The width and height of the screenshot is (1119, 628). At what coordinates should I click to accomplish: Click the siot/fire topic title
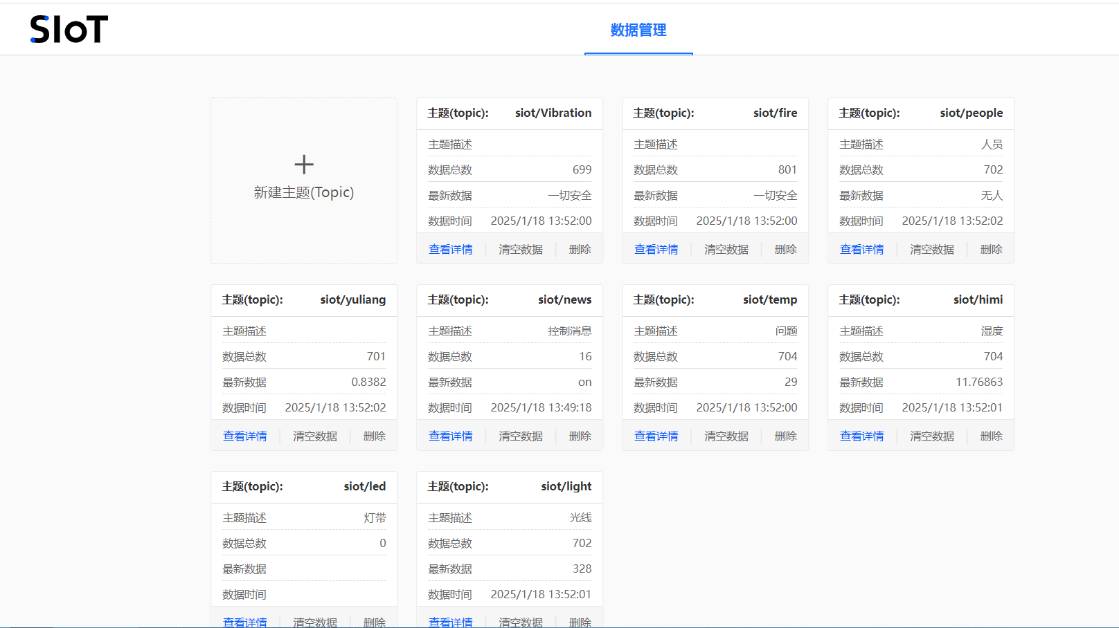pyautogui.click(x=776, y=113)
